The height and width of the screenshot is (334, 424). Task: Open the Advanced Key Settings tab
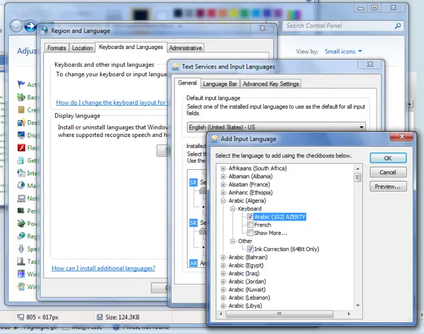tap(270, 84)
